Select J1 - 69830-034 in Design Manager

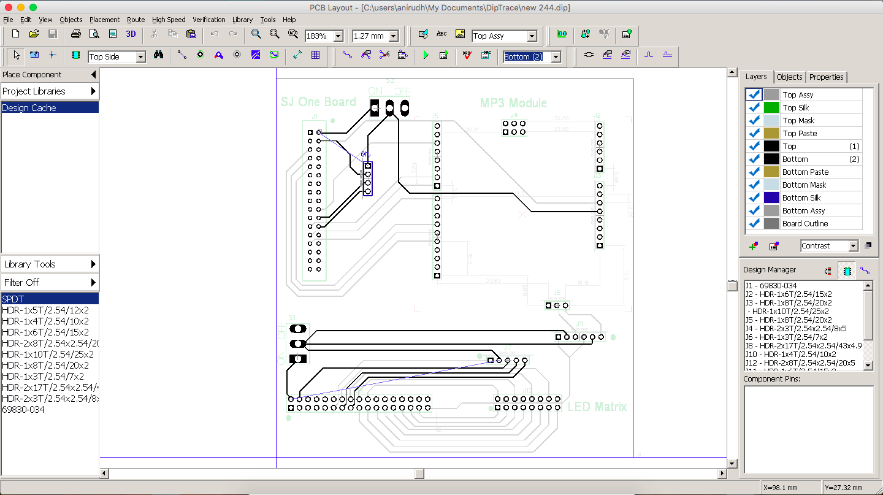point(803,285)
